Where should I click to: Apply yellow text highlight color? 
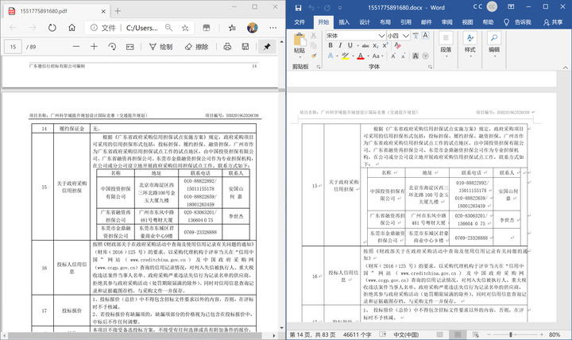(345, 56)
